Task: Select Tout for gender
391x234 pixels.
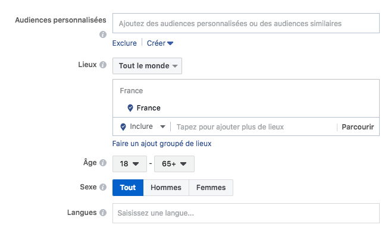Action: point(128,188)
